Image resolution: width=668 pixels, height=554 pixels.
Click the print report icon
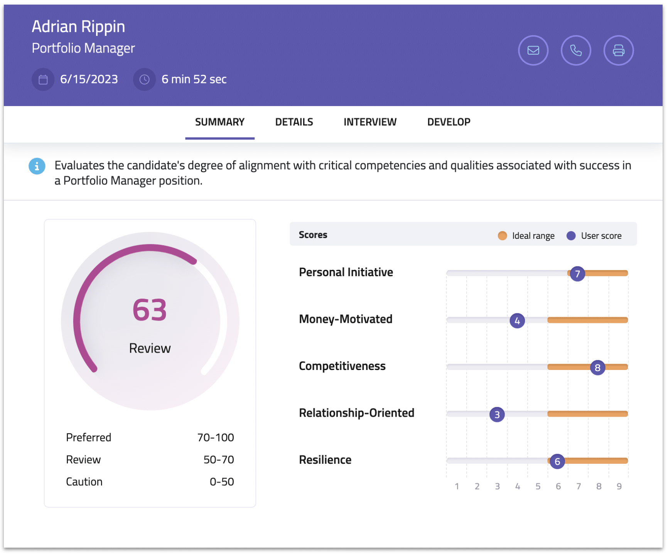[618, 51]
